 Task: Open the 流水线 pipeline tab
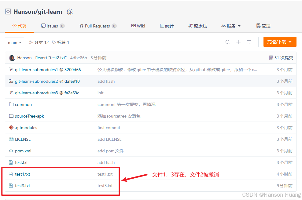[197, 26]
